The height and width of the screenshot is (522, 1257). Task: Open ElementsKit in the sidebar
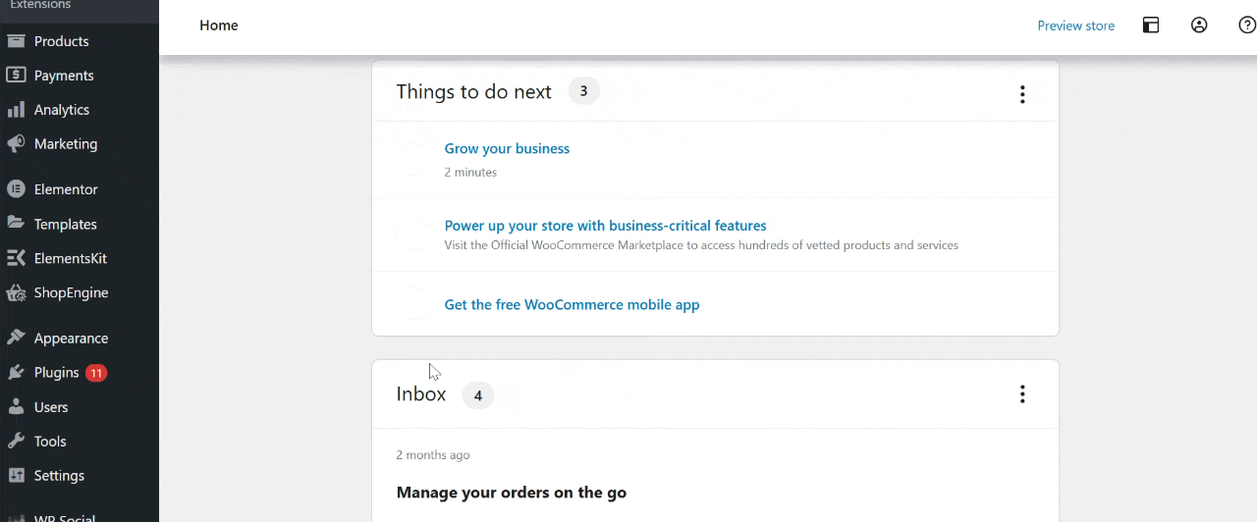[x=71, y=258]
